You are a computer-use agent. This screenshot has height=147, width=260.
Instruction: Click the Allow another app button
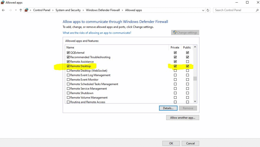183,117
